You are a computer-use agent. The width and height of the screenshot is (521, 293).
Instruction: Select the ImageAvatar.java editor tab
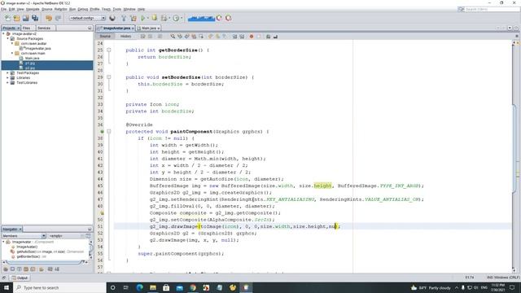[x=116, y=28]
